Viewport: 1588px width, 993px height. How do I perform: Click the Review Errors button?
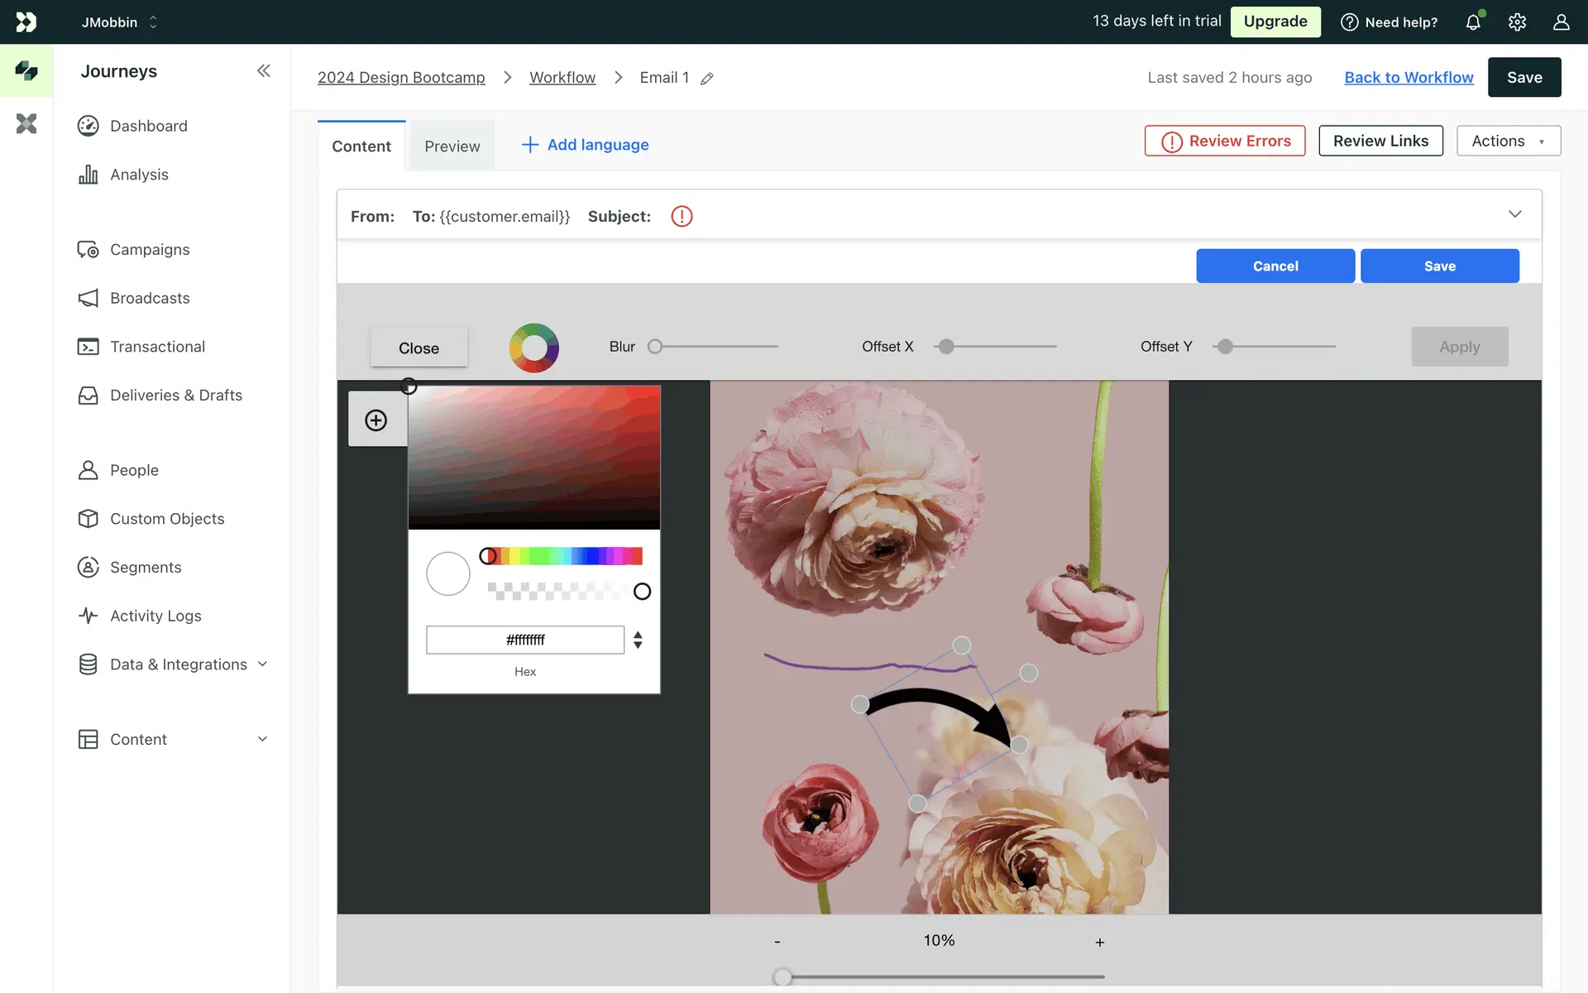tap(1225, 141)
